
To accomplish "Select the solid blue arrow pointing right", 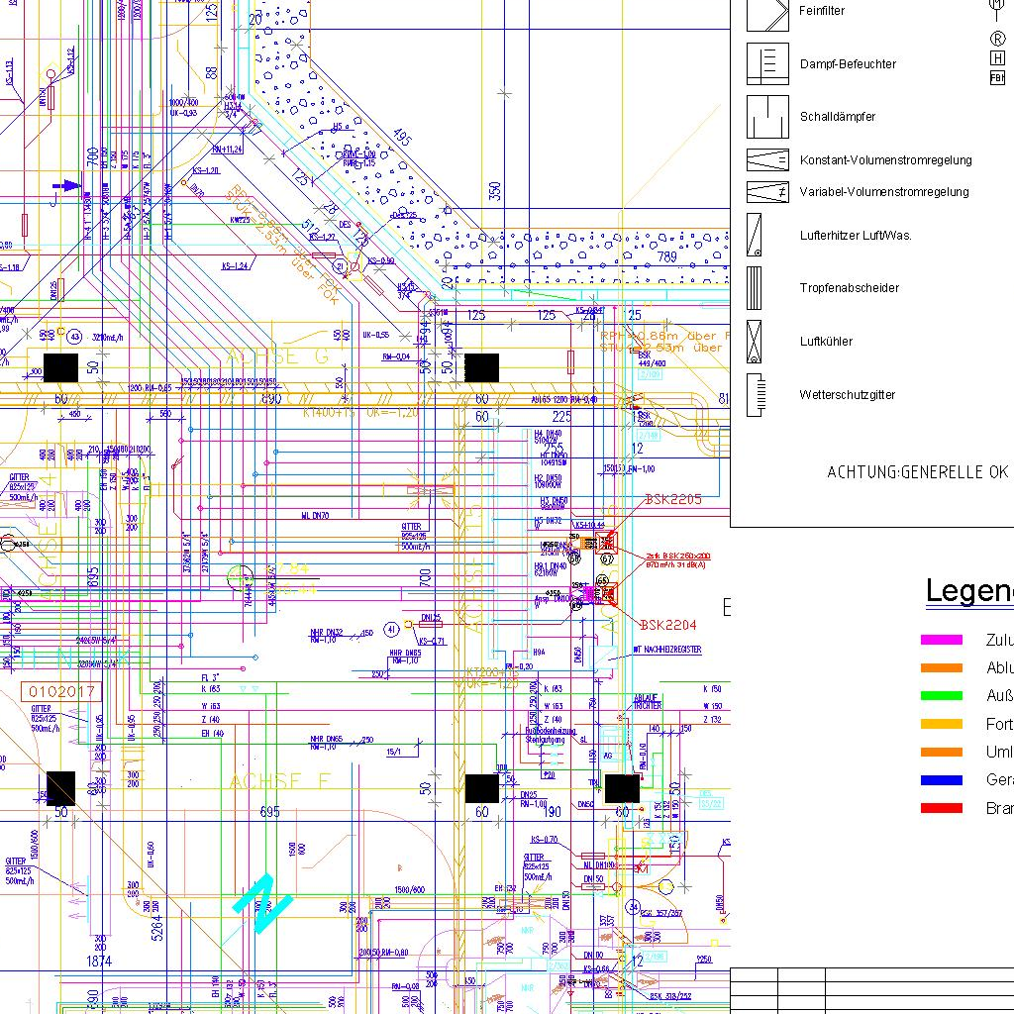I will coord(65,185).
